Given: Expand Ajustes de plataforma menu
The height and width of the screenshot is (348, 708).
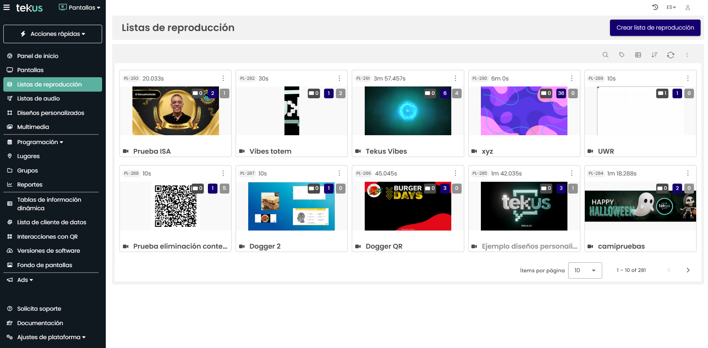Looking at the screenshot, I should [x=51, y=337].
